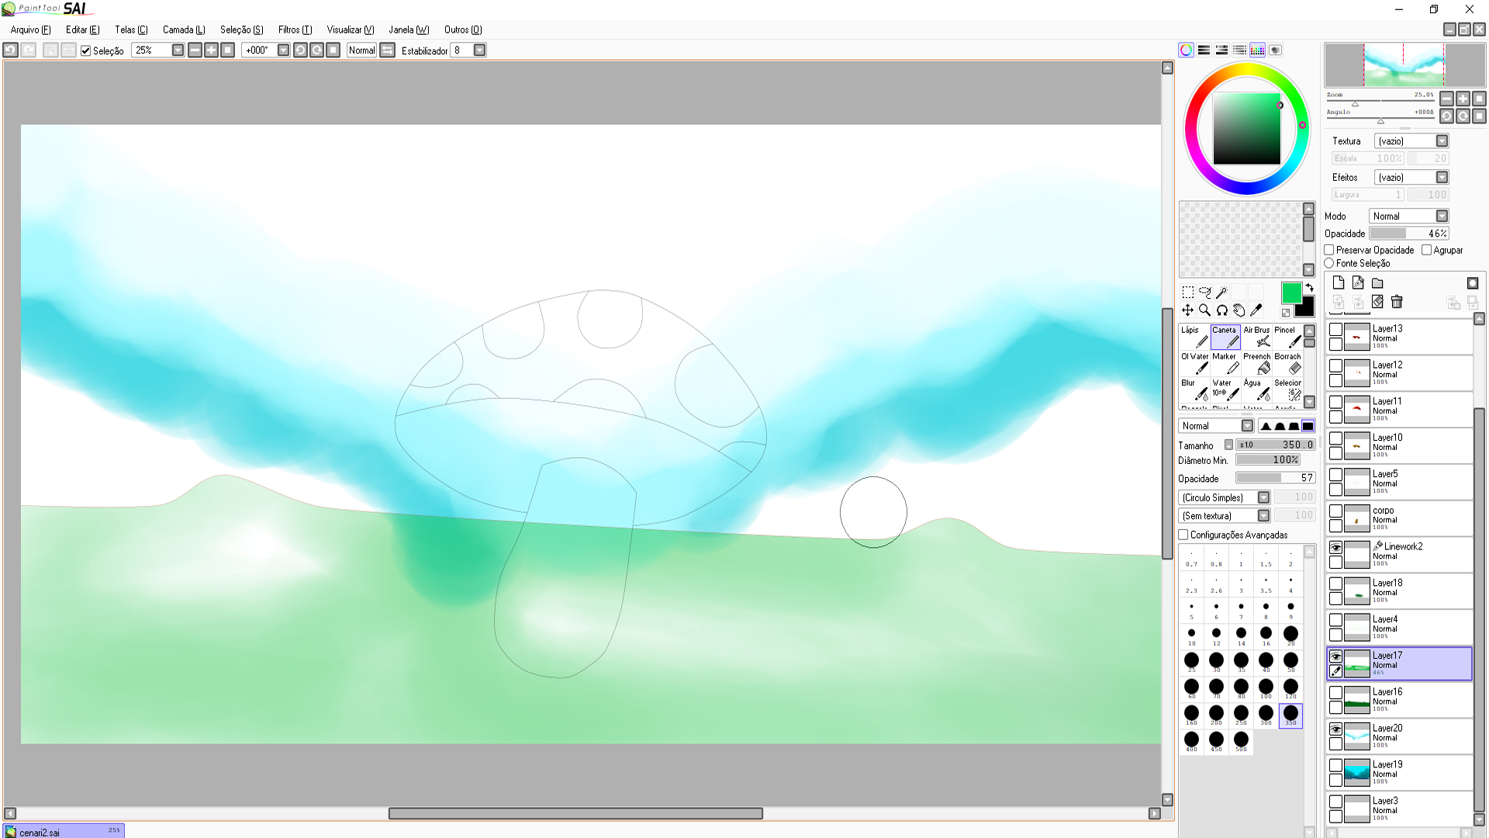Choose the lasso selection tool
This screenshot has width=1489, height=838.
[x=1204, y=293]
